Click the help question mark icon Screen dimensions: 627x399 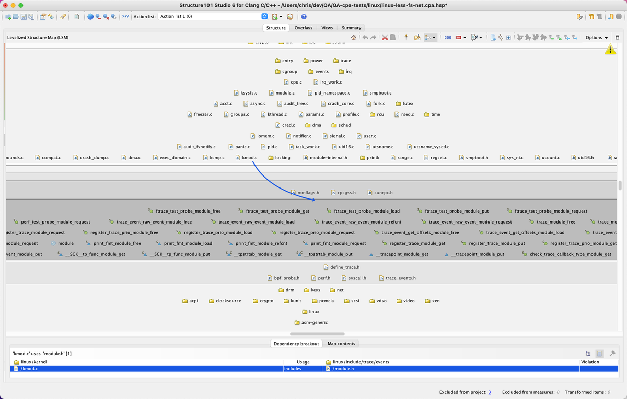tap(304, 16)
